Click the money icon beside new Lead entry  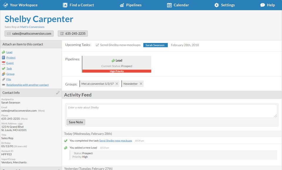(x=66, y=148)
